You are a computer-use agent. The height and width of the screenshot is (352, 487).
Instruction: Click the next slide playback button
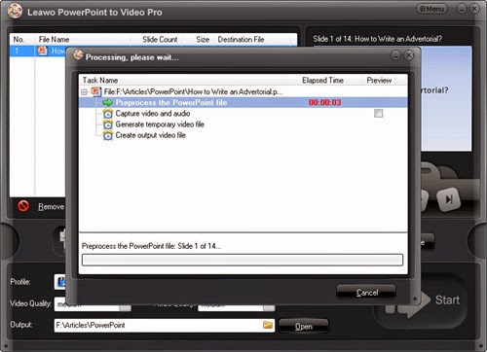coord(449,198)
